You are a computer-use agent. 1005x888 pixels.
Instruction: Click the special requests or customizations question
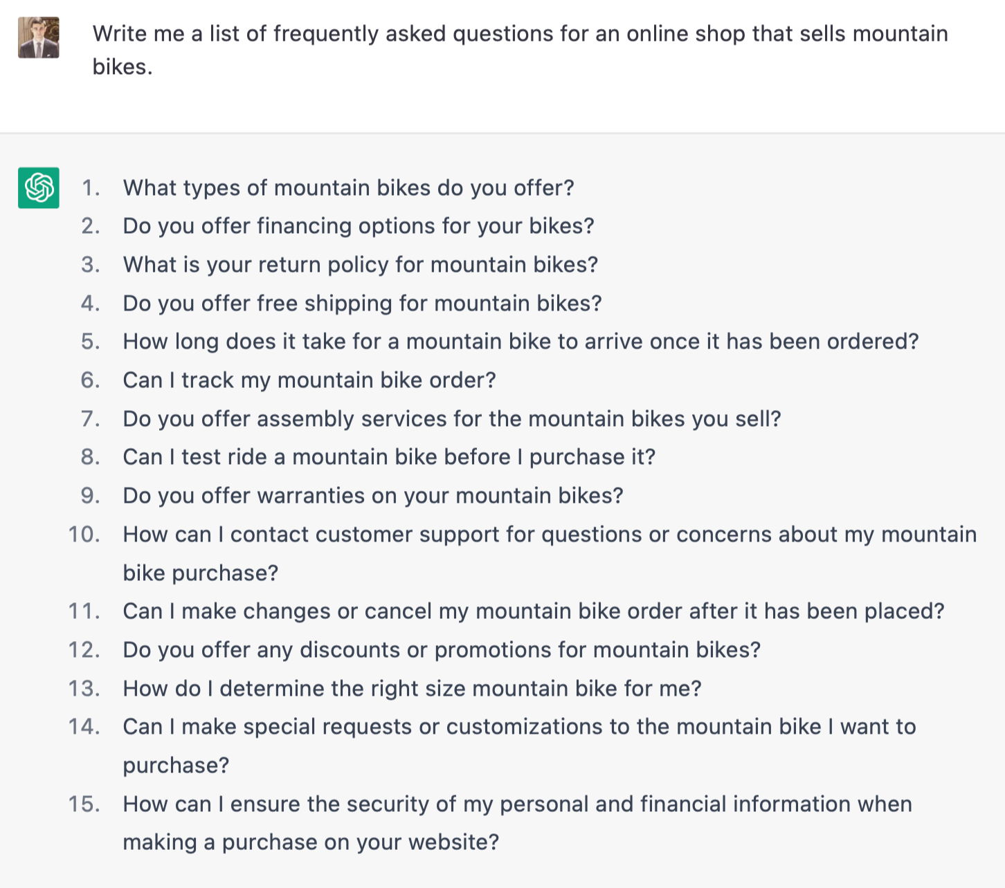click(x=519, y=727)
